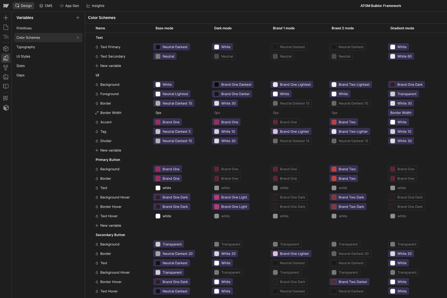Open the Assets panel

click(6, 77)
